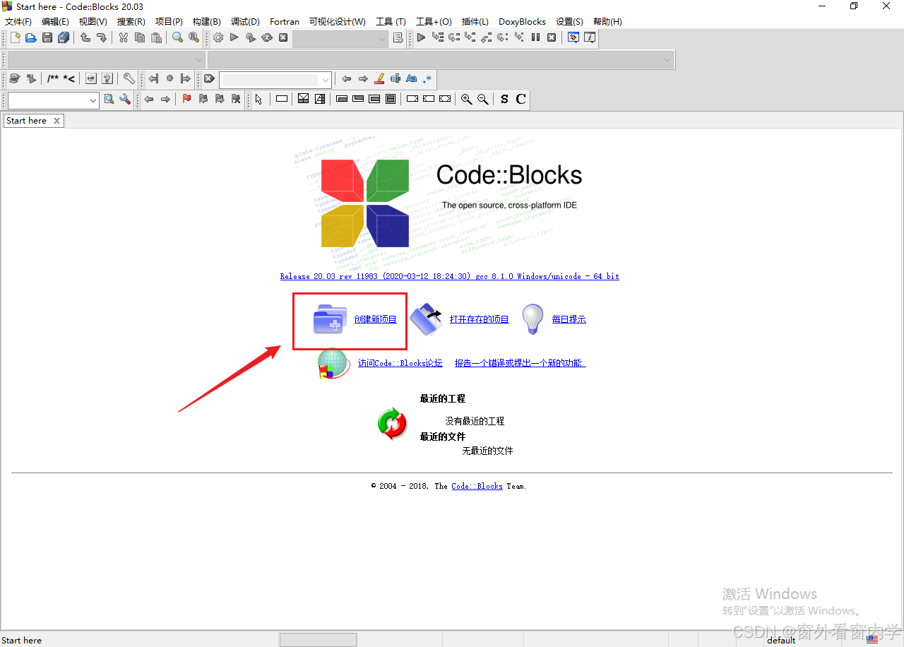Viewport: 904px width, 647px height.
Task: Start debugging with the debugger play icon
Action: pyautogui.click(x=422, y=38)
